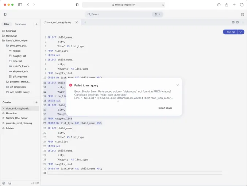Select the gift_requests table
247x186 pixels.
tap(20, 77)
